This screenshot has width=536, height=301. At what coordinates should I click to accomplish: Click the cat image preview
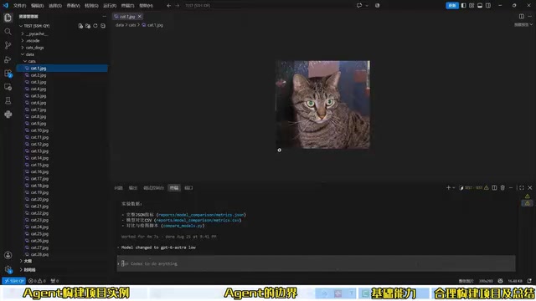(x=322, y=105)
